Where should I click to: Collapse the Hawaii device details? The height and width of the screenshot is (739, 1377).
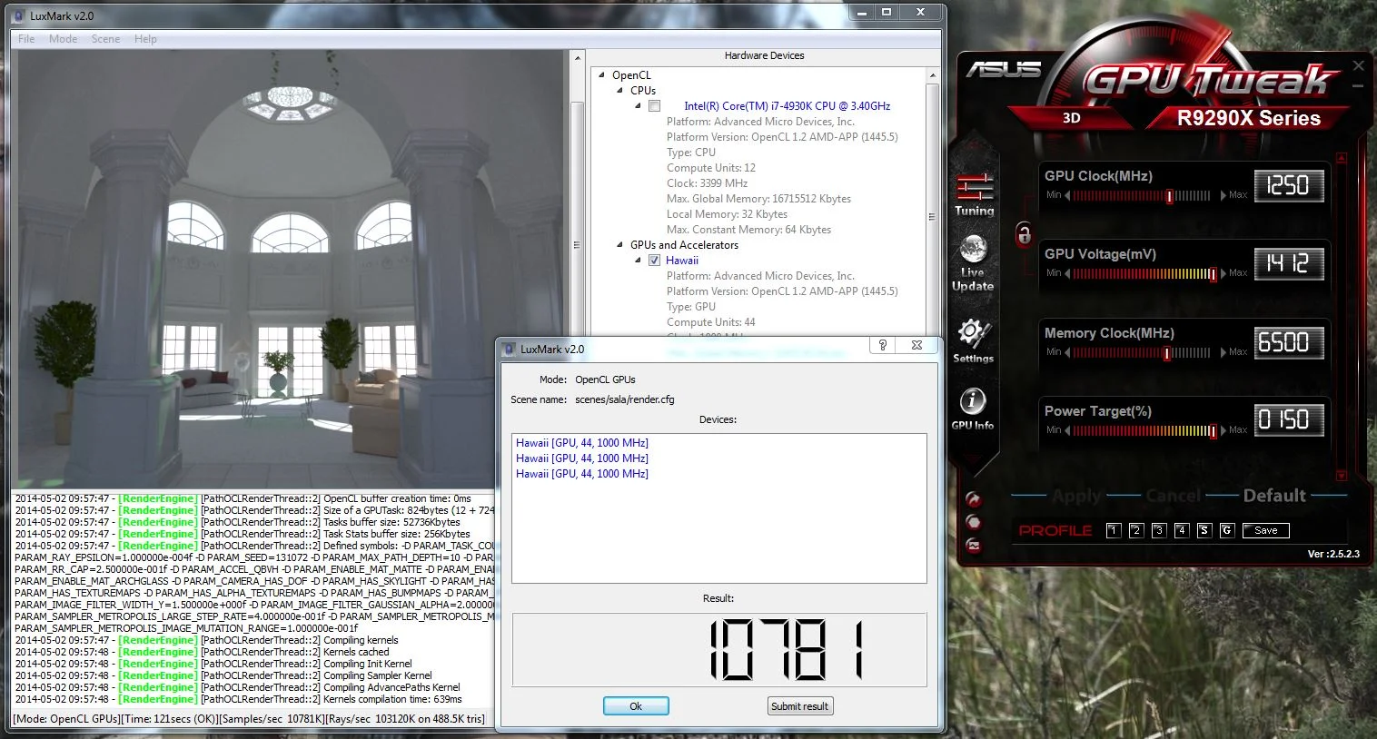tap(638, 261)
